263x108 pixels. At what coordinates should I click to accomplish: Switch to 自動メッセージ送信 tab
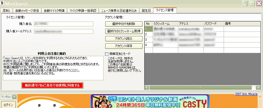point(27,10)
